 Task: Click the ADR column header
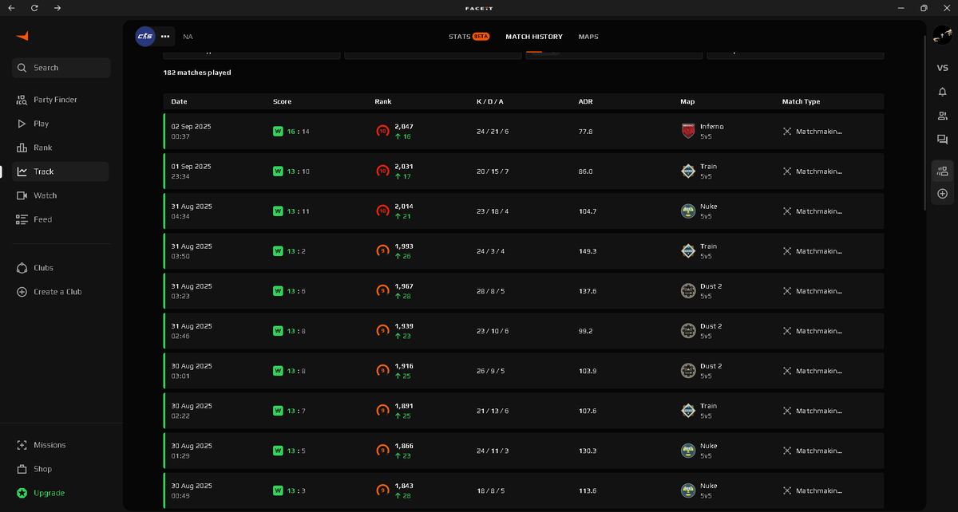click(x=585, y=102)
